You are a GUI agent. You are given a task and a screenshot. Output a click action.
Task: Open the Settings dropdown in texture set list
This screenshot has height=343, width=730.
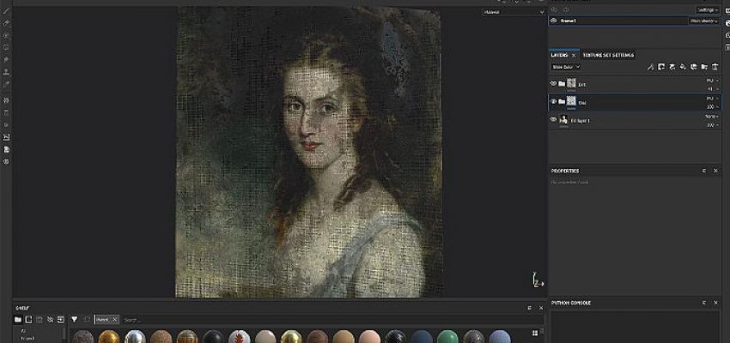[707, 9]
